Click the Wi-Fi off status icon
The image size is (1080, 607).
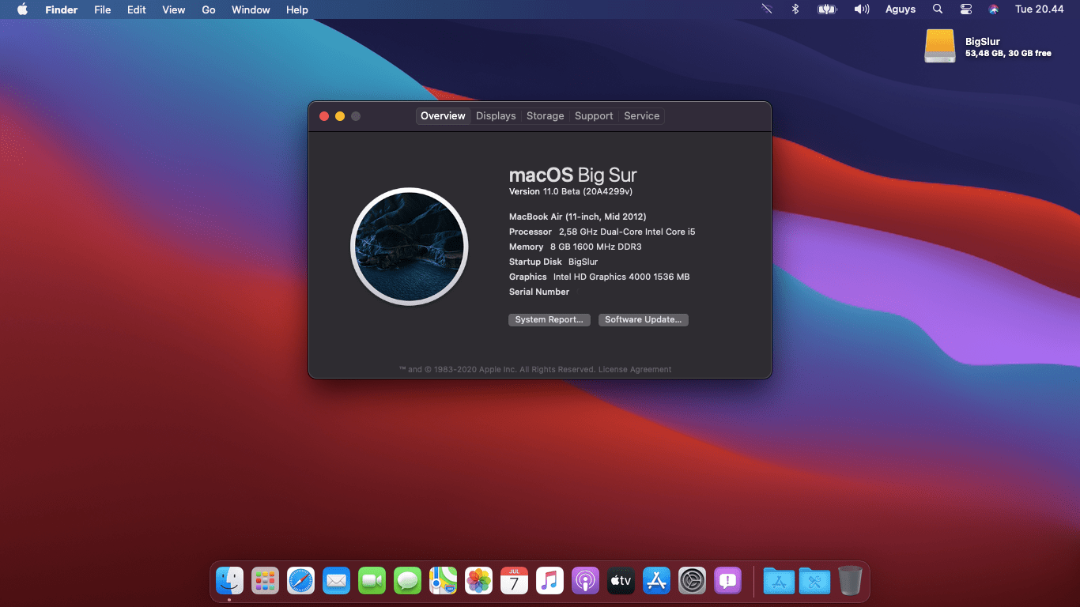tap(767, 9)
